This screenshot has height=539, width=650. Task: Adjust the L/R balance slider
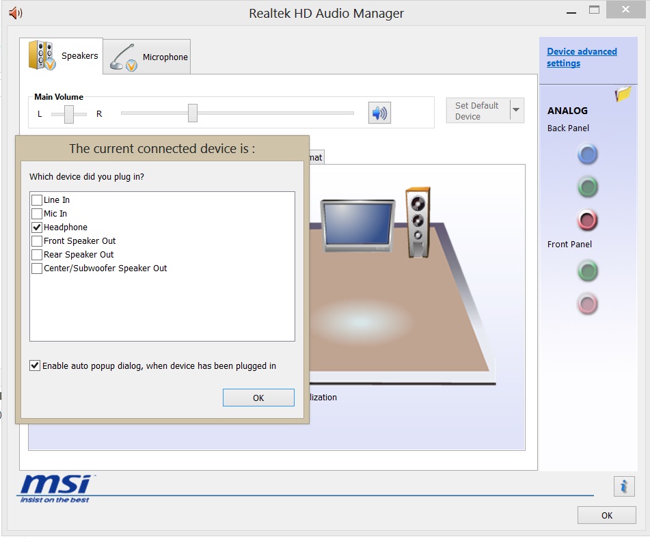click(69, 114)
